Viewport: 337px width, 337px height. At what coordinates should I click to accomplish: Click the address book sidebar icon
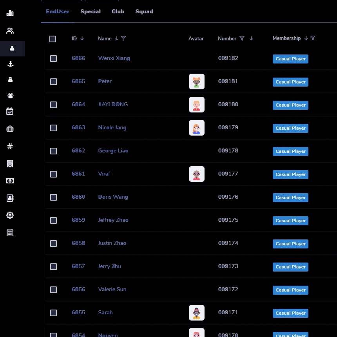tap(10, 198)
